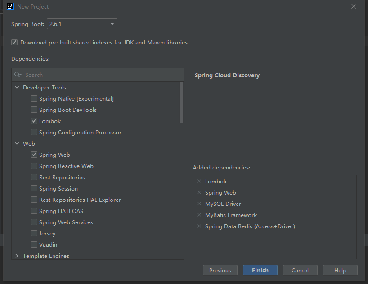This screenshot has width=368, height=284.
Task: Enable Spring Boot DevTools dependency
Action: [34, 110]
